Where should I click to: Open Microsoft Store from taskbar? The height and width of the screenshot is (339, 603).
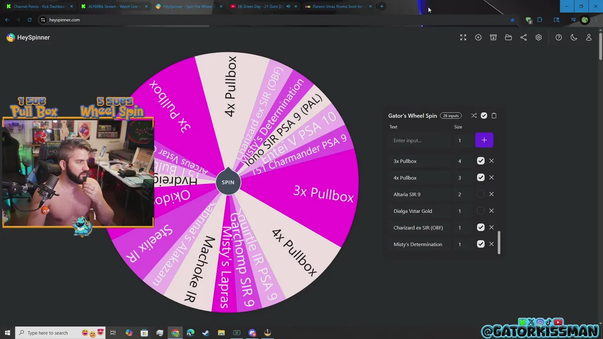tap(144, 333)
